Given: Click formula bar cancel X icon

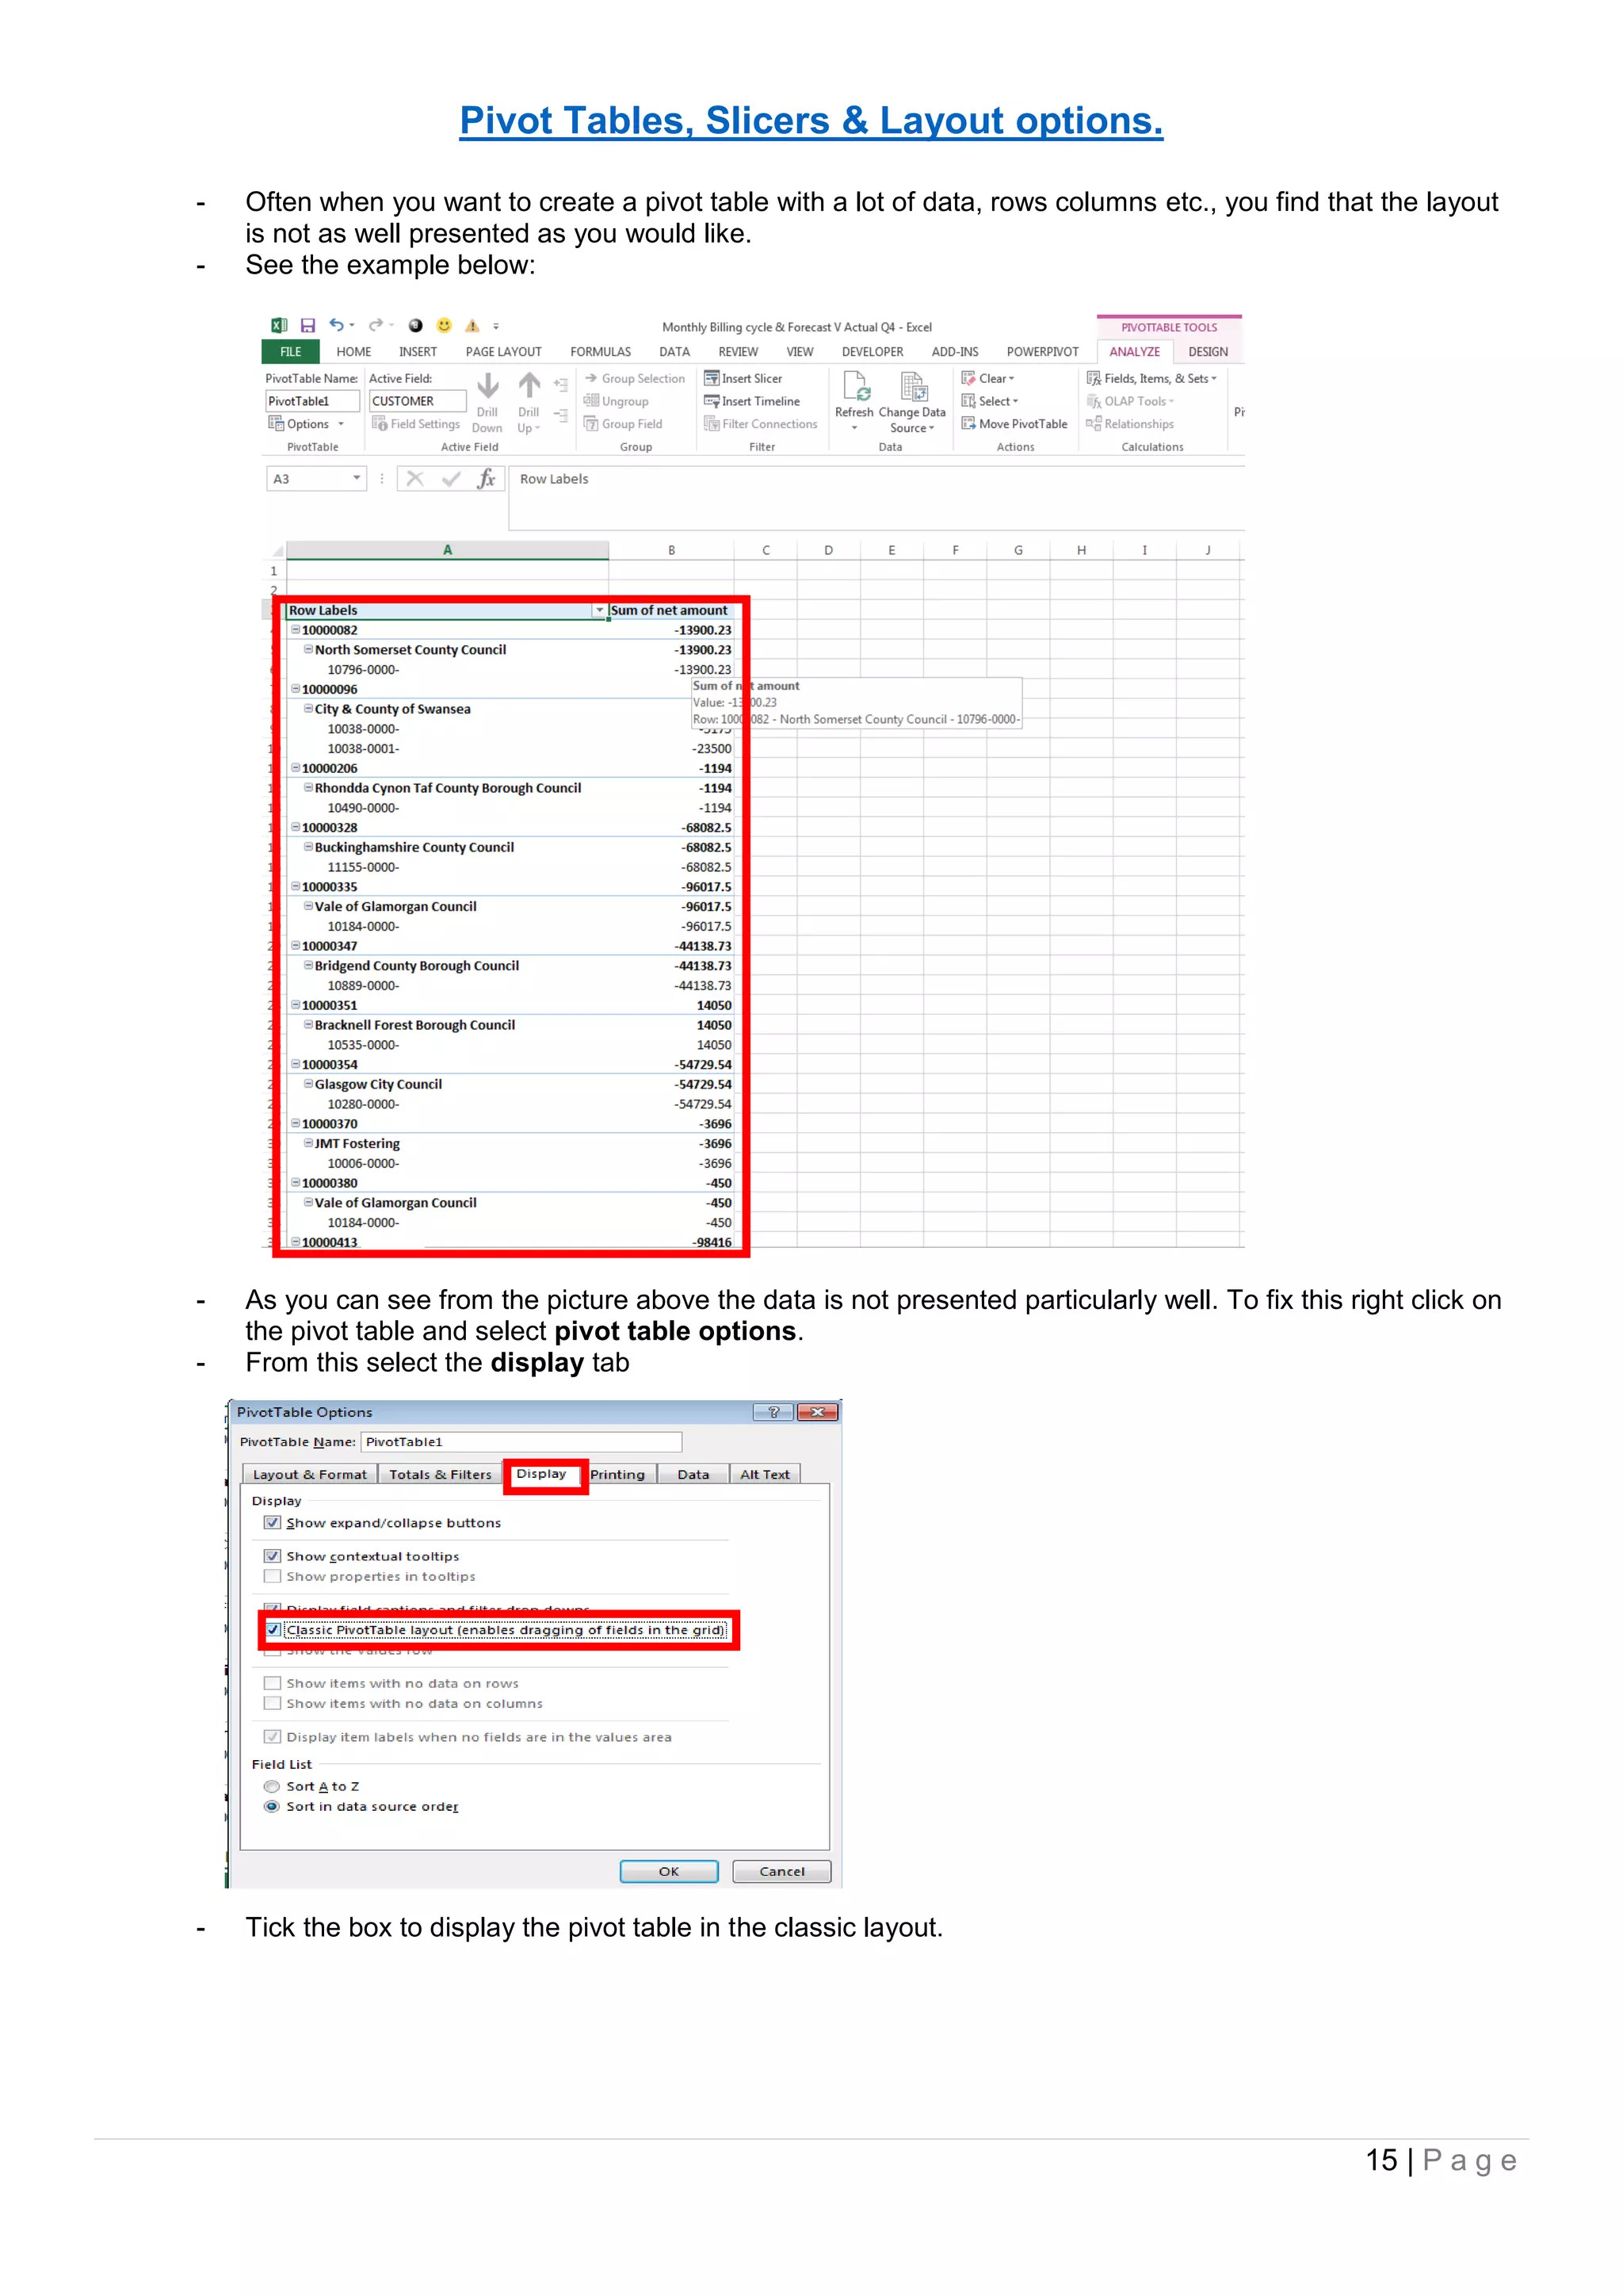Looking at the screenshot, I should point(414,479).
